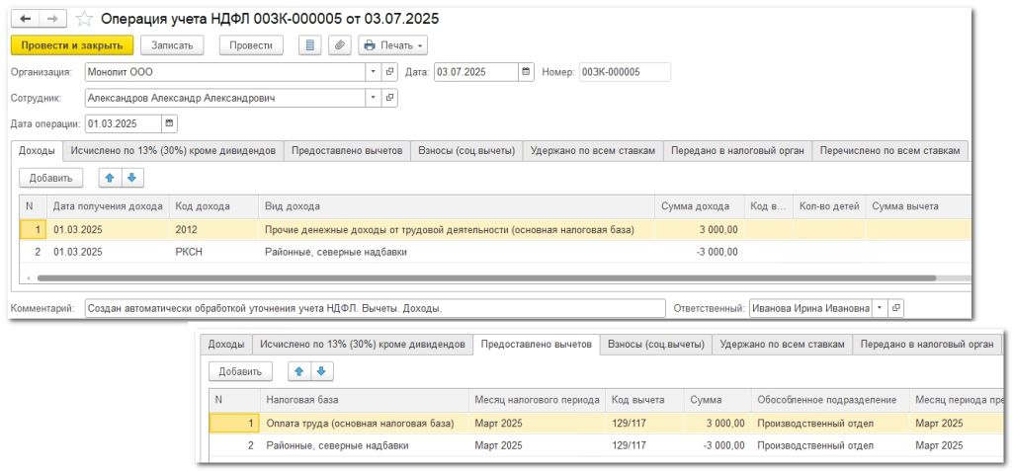This screenshot has height=471, width=1012.
Task: Expand the Сотрудник dropdown list
Action: click(375, 98)
